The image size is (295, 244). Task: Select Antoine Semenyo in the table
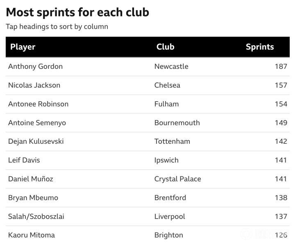37,123
